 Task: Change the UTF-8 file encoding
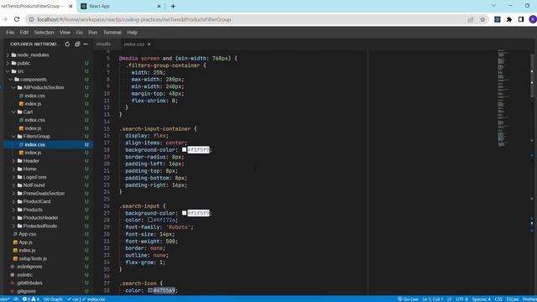point(461,299)
